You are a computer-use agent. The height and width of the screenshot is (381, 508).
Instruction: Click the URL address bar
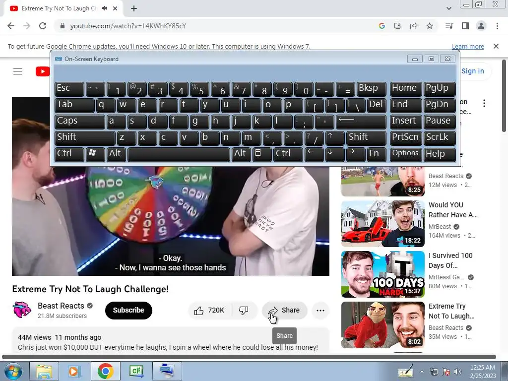coord(214,26)
